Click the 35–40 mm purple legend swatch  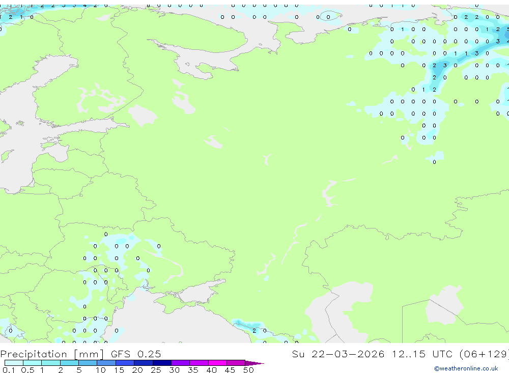coord(199,363)
